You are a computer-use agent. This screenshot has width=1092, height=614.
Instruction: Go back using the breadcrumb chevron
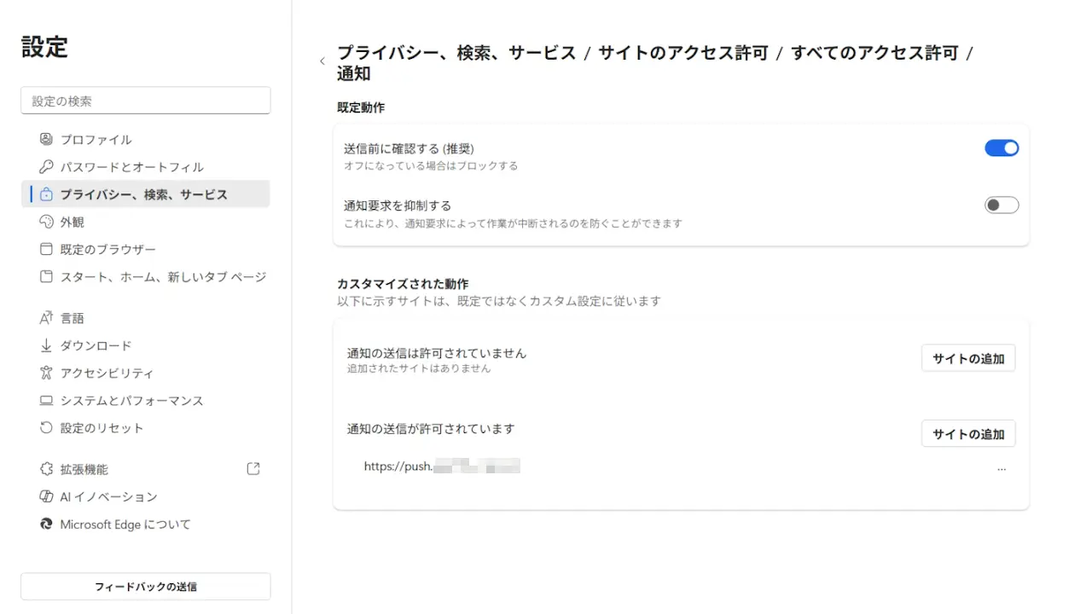(x=322, y=61)
